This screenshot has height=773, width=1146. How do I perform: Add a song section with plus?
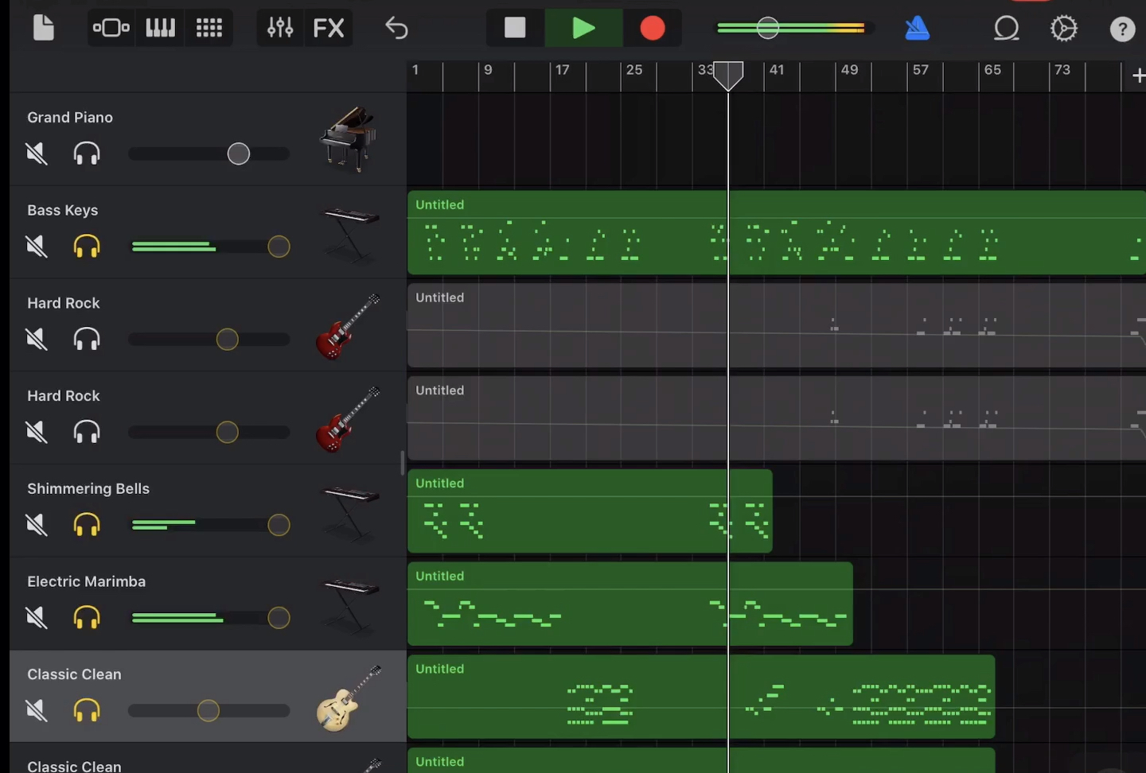[1138, 76]
